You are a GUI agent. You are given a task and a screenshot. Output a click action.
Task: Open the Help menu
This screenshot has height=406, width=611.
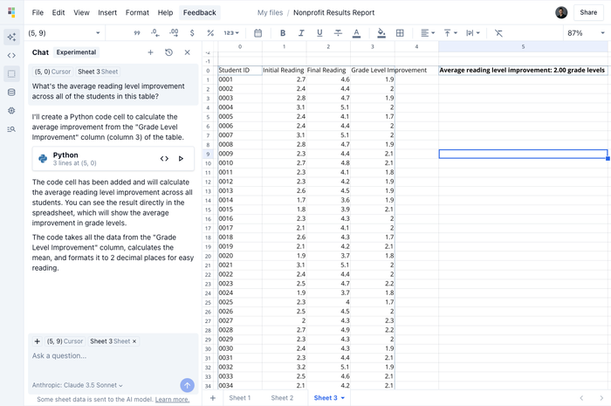pyautogui.click(x=165, y=12)
